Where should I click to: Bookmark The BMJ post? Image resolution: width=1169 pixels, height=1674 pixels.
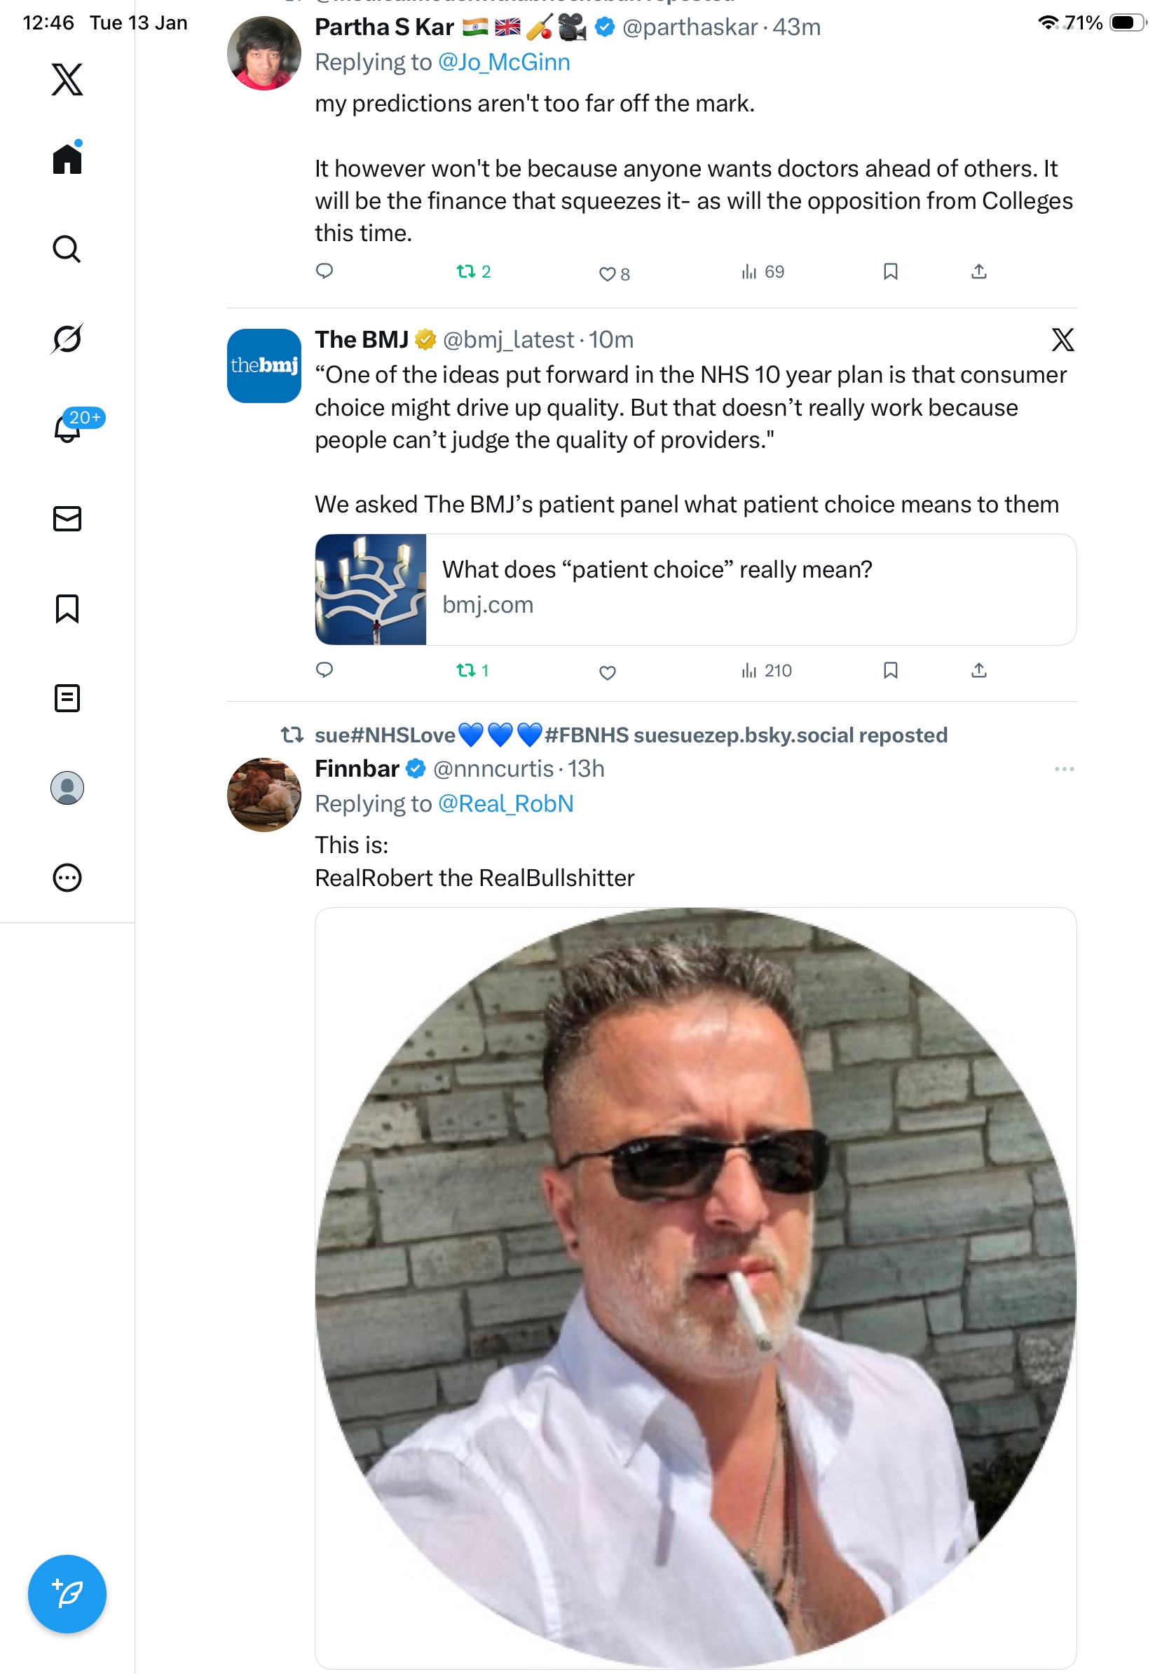tap(890, 670)
